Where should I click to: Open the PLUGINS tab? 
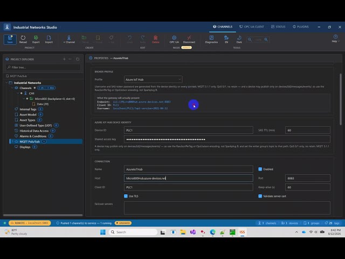click(301, 26)
